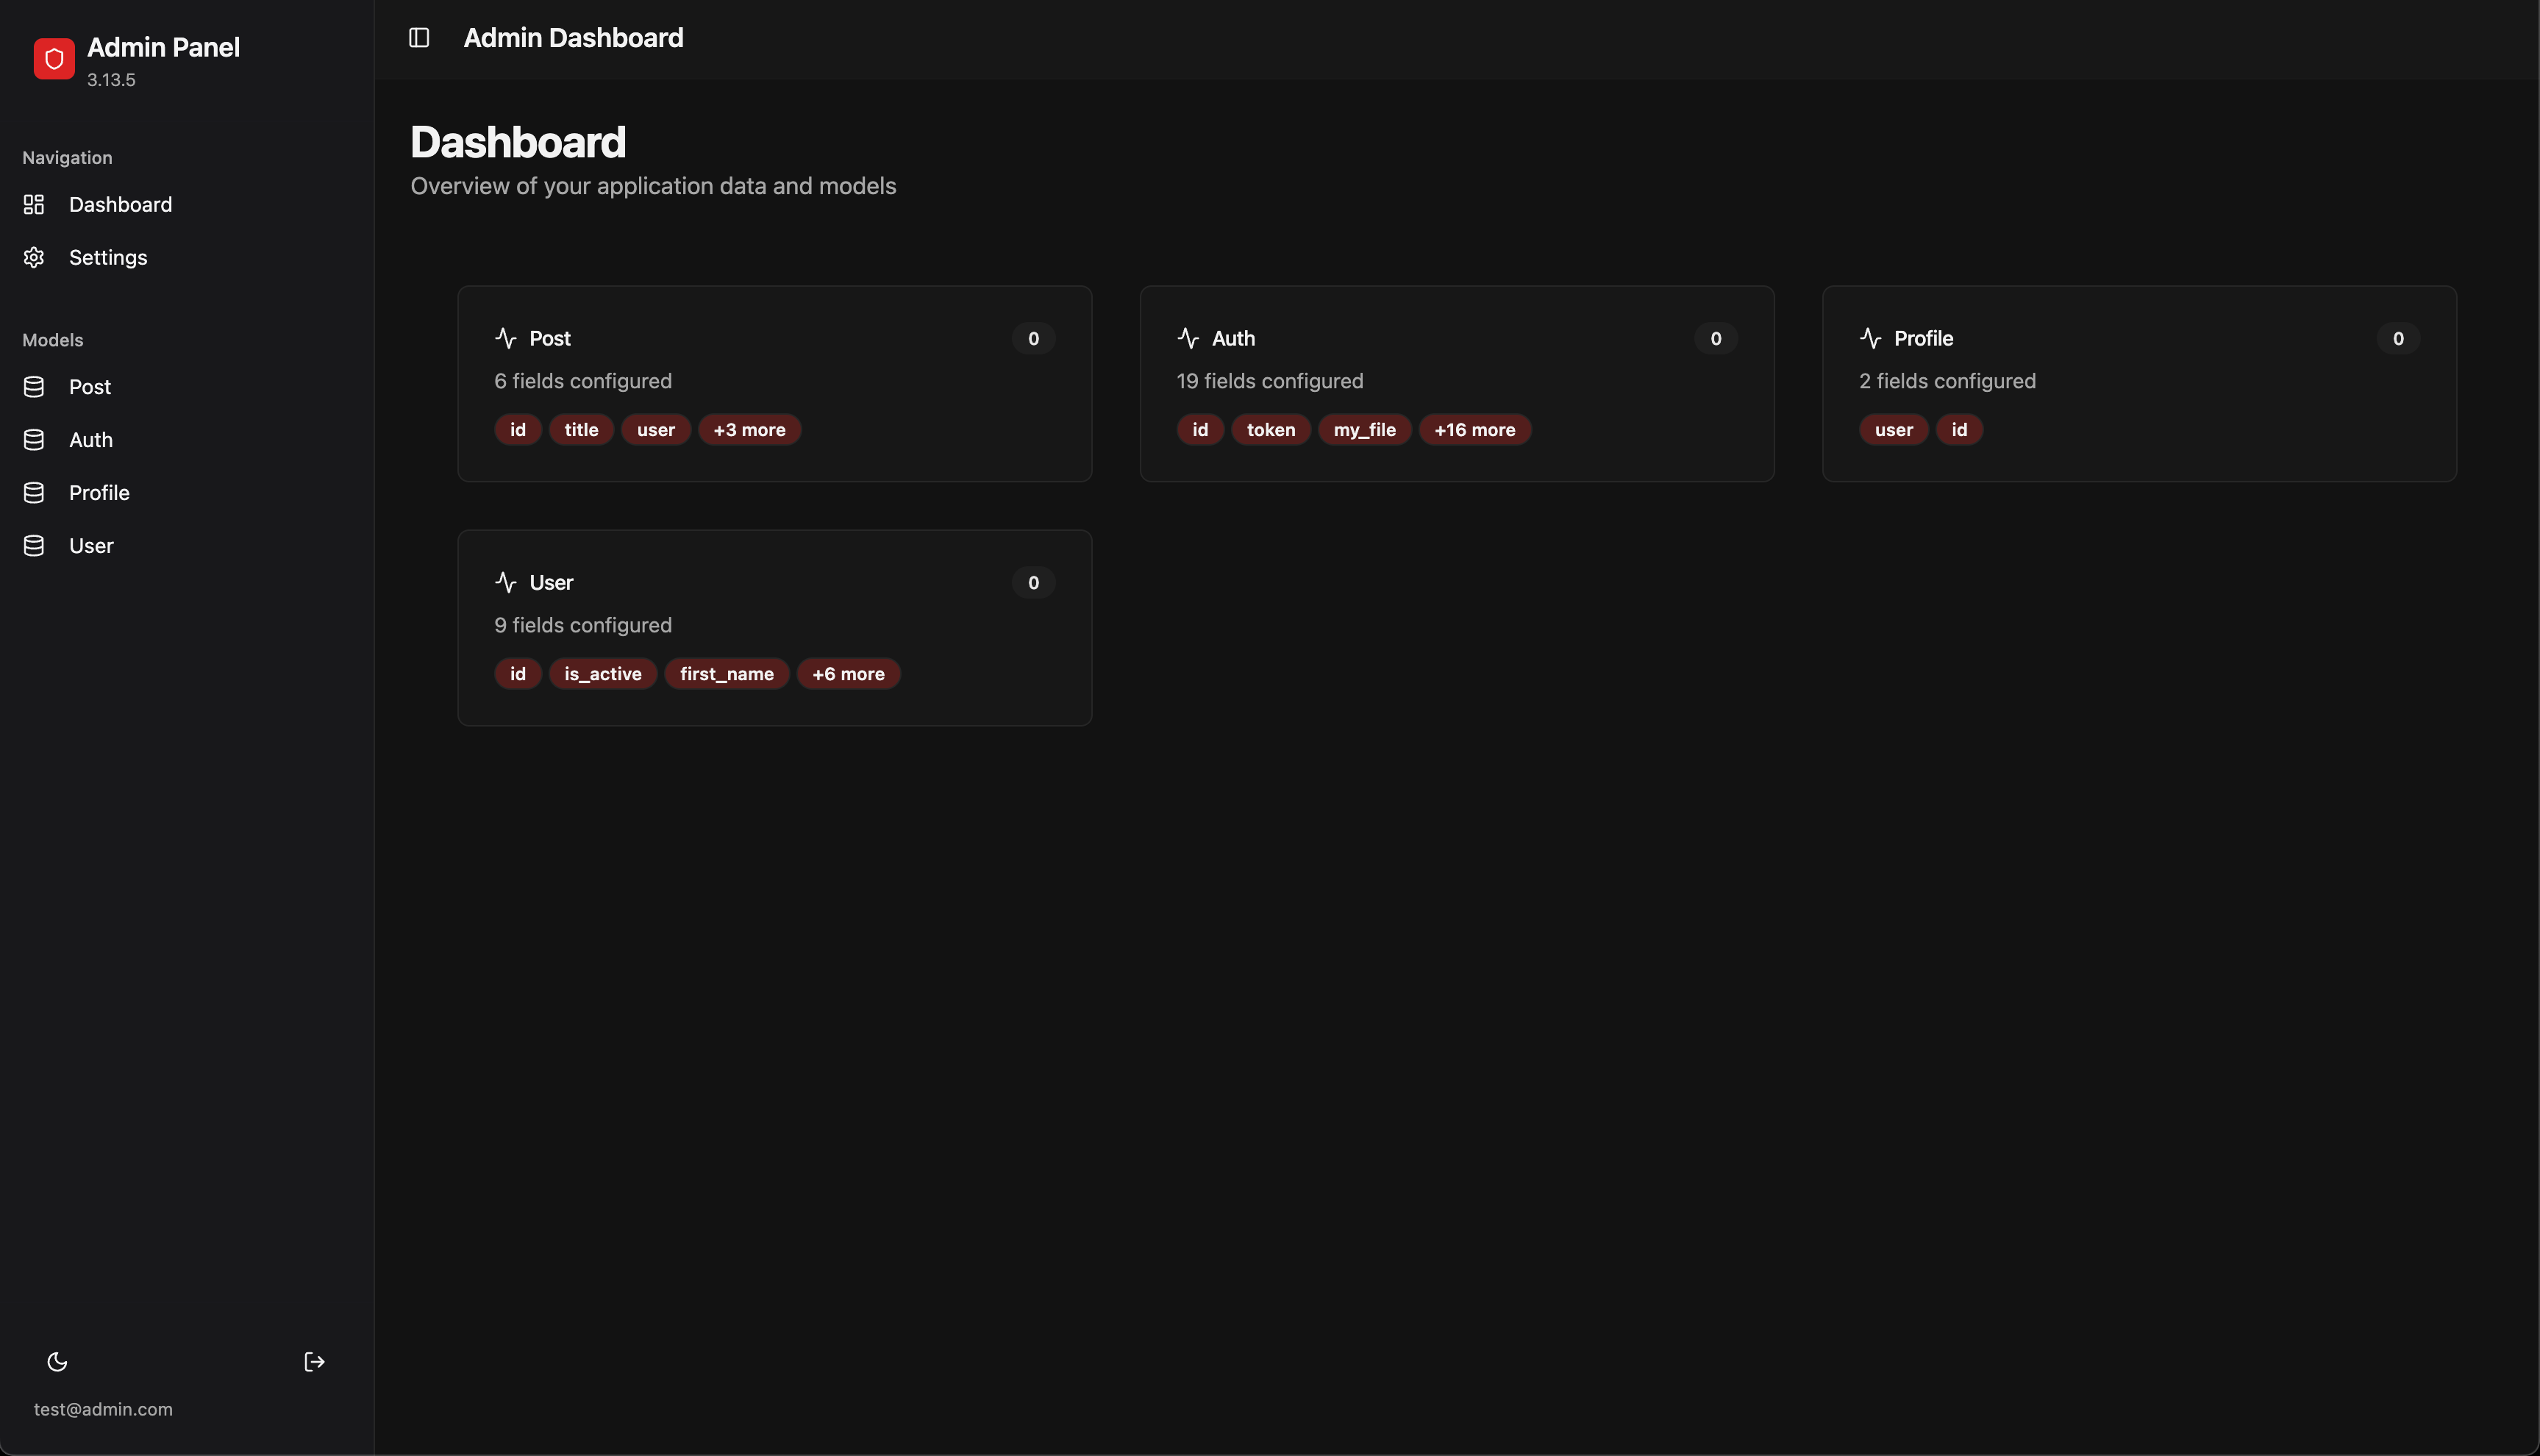The image size is (2540, 1456).
Task: Click the my_file field badge
Action: [1364, 430]
